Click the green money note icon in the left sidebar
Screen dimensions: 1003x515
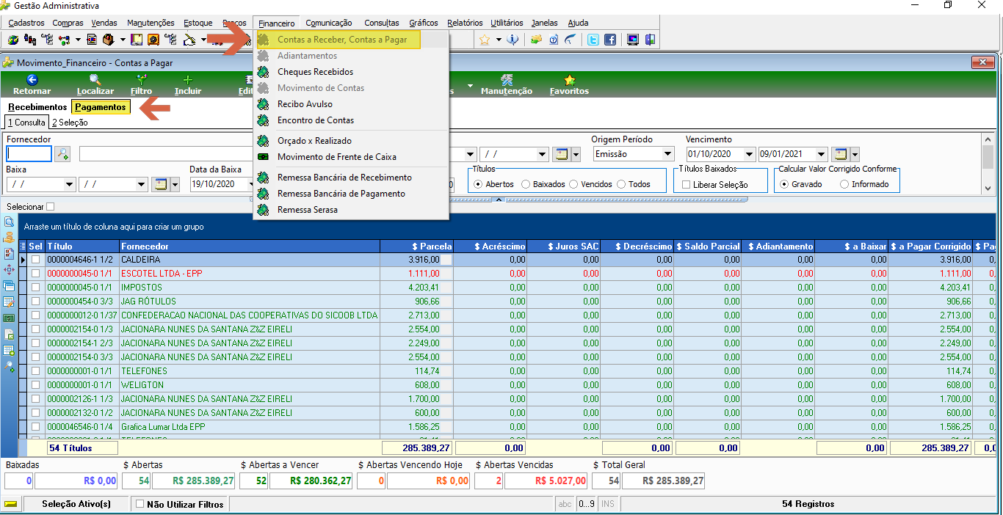(x=9, y=318)
